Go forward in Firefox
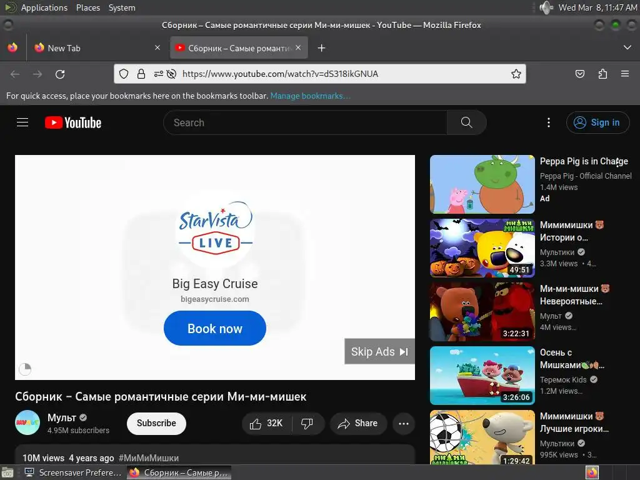Viewport: 640px width, 480px height. [37, 74]
